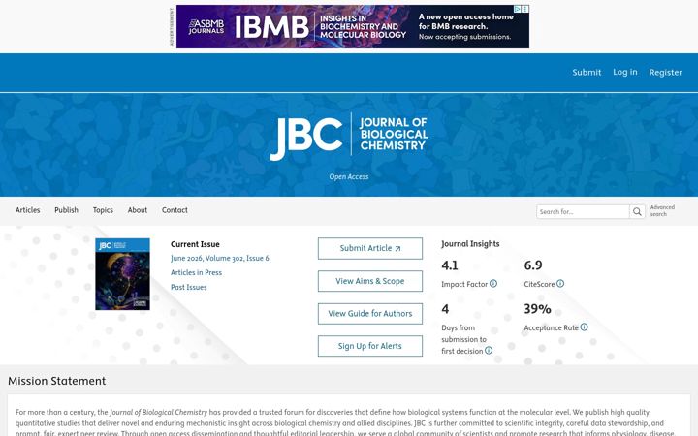Open the Topics menu
The image size is (698, 436).
tap(103, 210)
